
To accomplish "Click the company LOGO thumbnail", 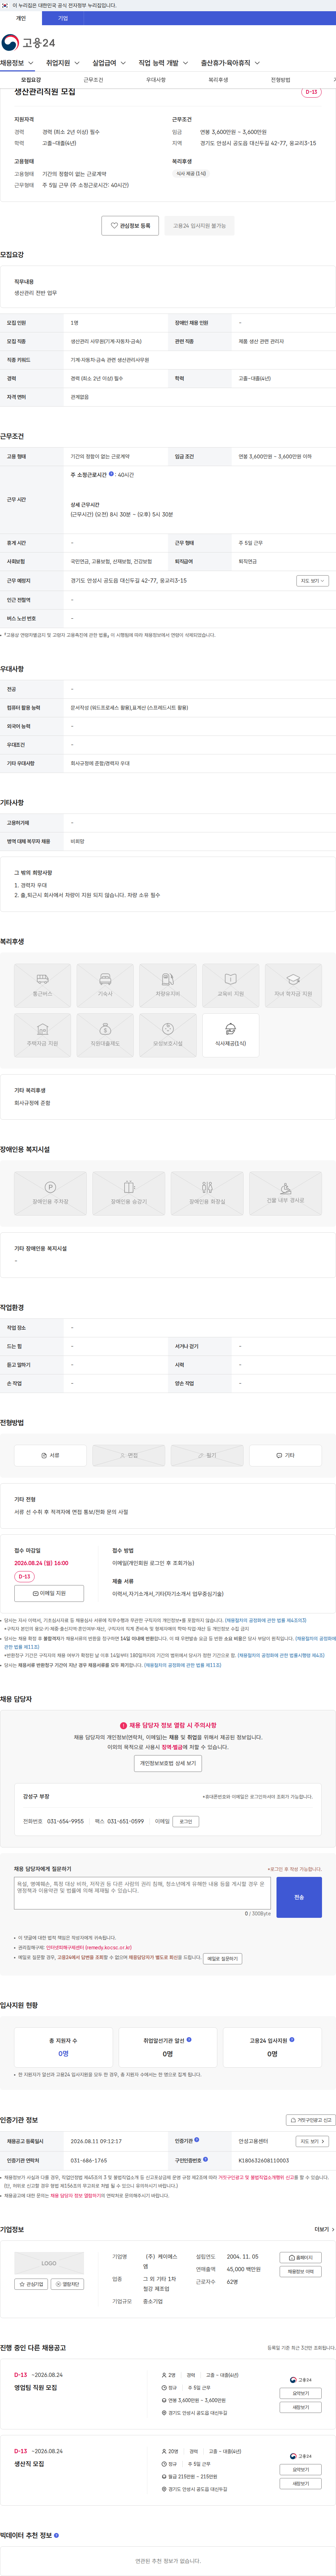I will [49, 2263].
